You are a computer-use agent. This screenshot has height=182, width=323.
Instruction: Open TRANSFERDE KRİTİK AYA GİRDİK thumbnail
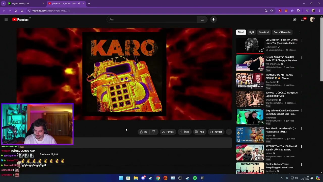pyautogui.click(x=250, y=81)
